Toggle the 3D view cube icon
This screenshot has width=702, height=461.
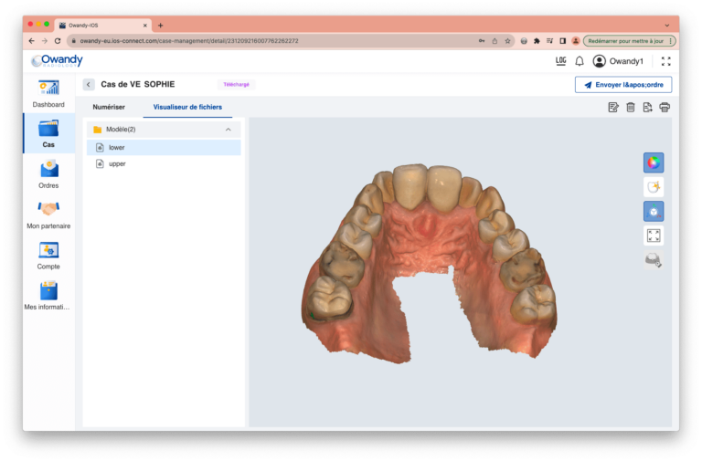[654, 211]
